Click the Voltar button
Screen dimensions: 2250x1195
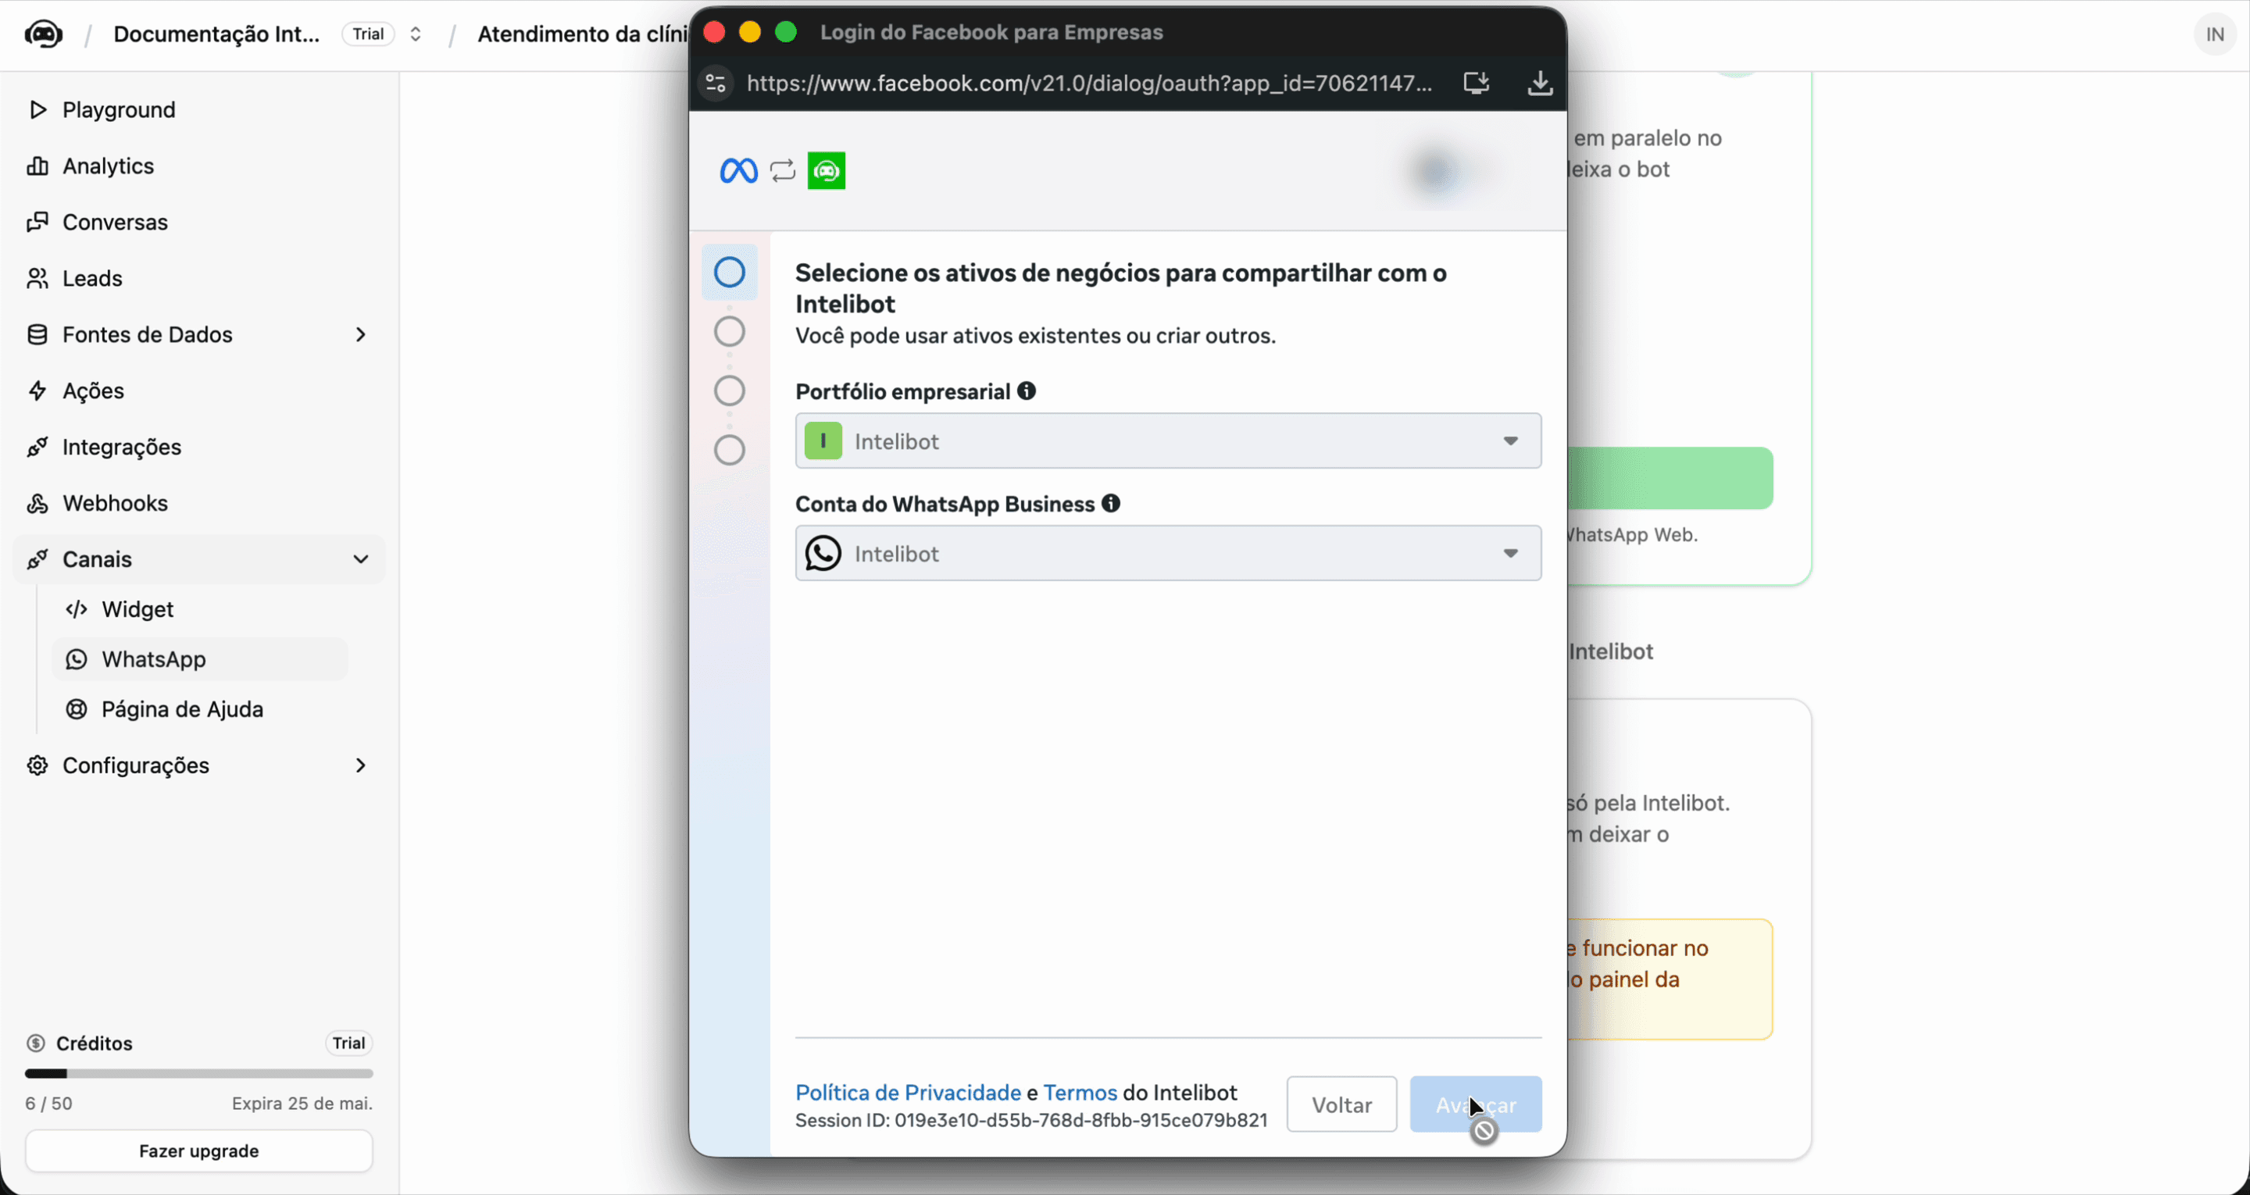pyautogui.click(x=1341, y=1105)
